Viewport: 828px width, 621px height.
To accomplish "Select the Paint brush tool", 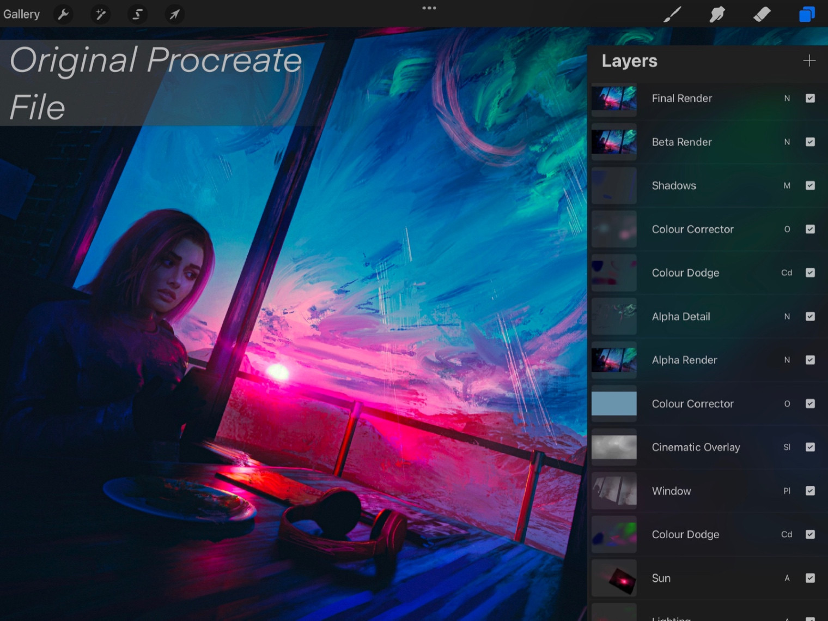I will click(672, 14).
